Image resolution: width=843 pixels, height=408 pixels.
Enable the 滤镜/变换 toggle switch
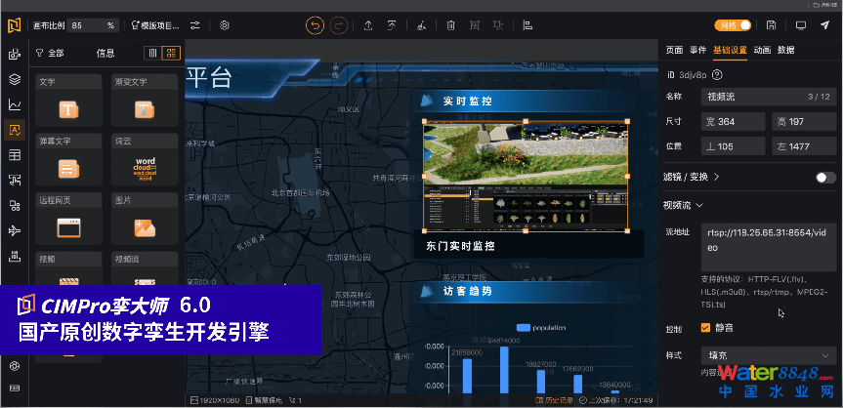825,177
